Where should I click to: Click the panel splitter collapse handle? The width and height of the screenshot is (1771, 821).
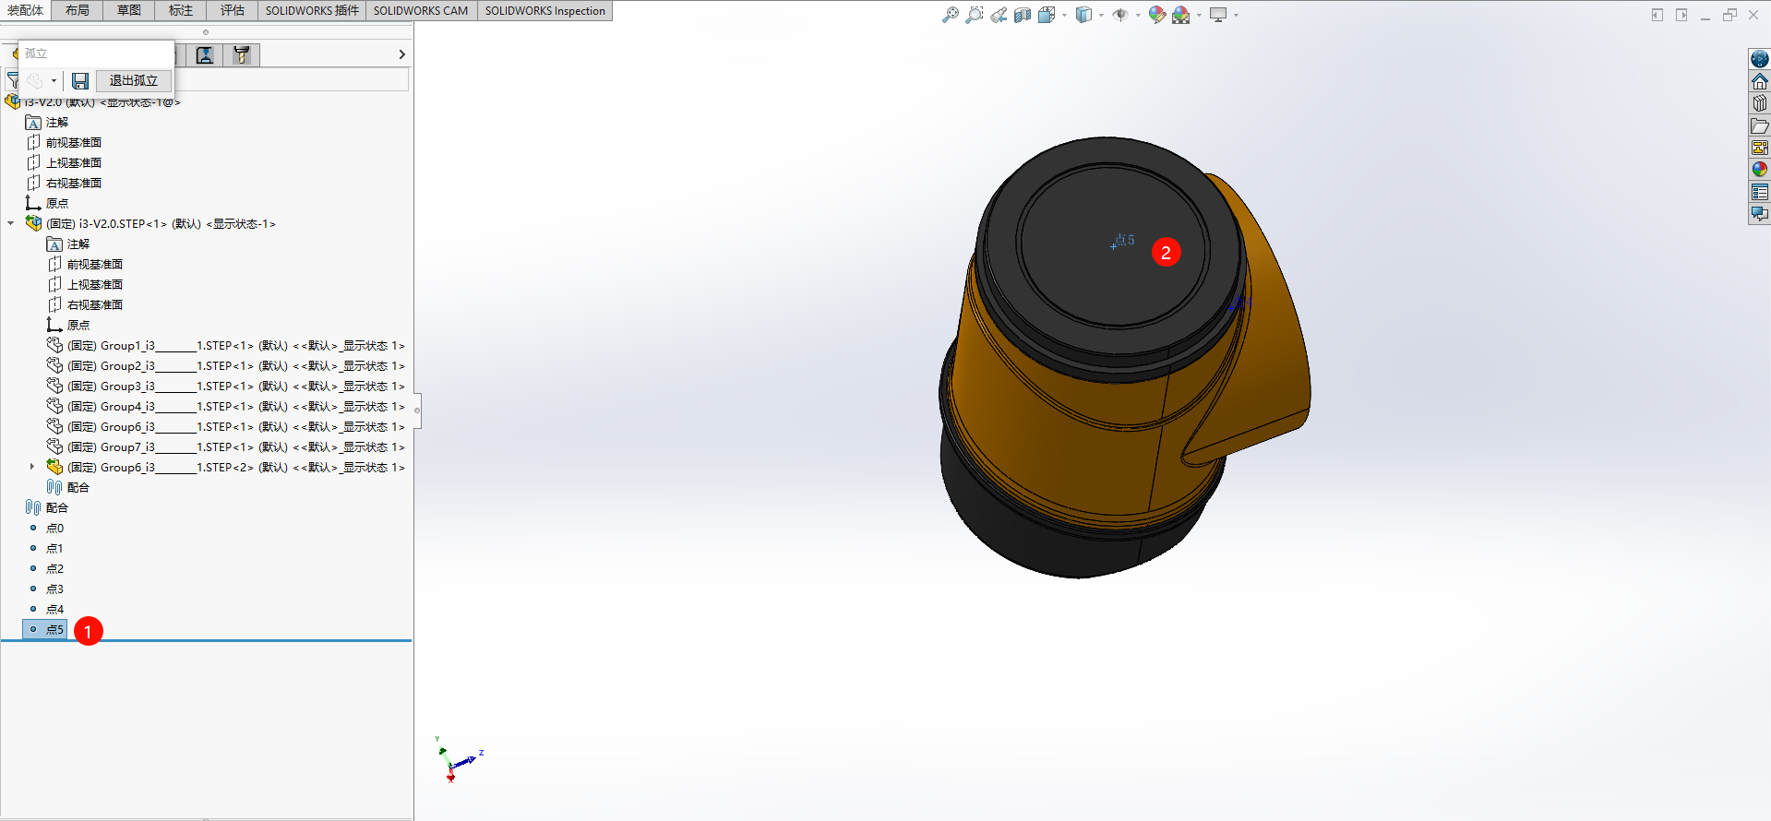417,410
